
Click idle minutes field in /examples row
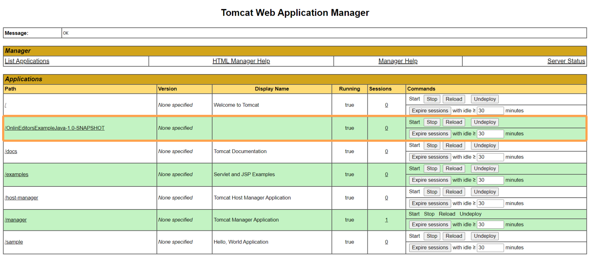click(x=490, y=180)
